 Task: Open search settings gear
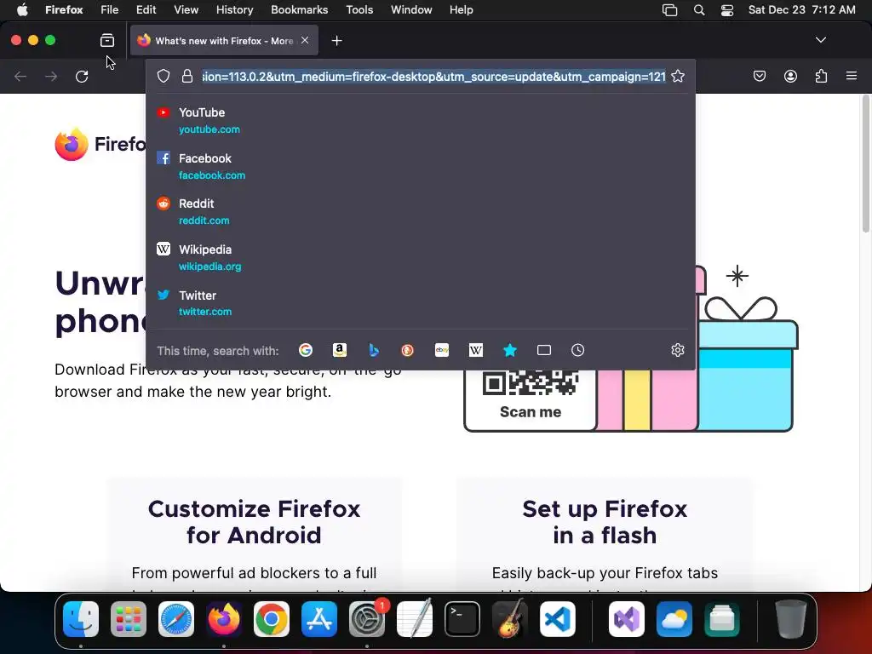pos(677,350)
